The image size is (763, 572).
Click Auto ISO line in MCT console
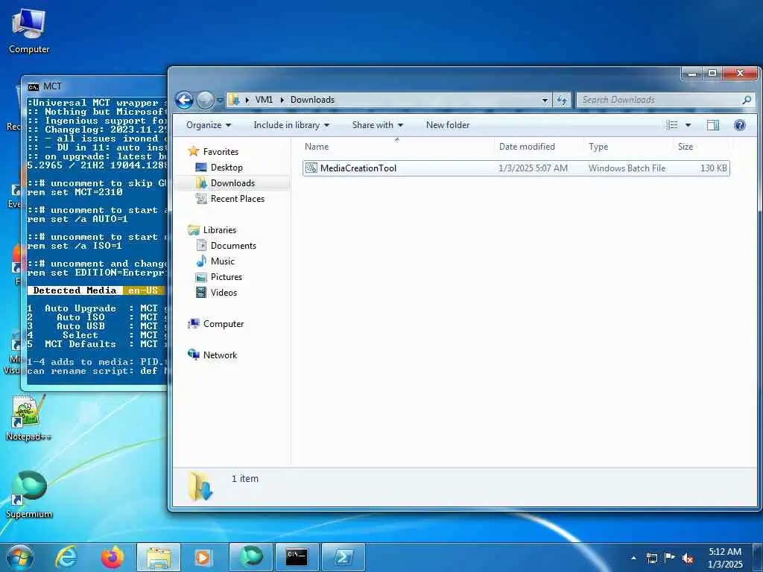pyautogui.click(x=96, y=317)
